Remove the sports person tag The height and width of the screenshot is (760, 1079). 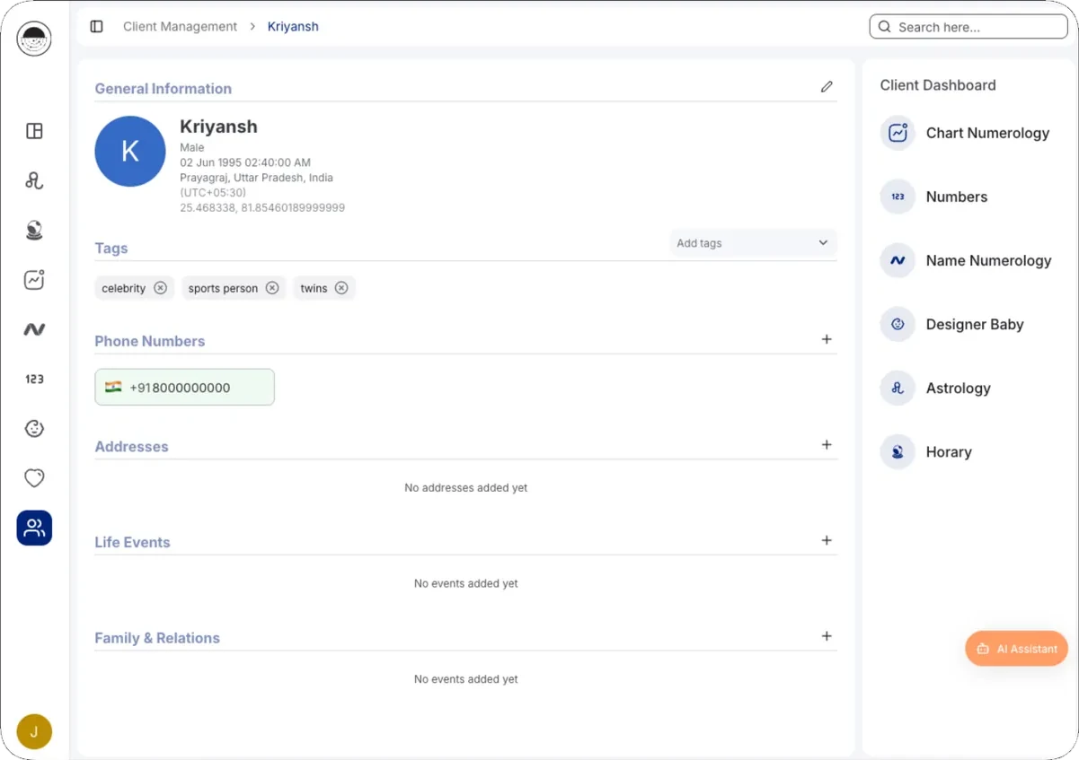[x=272, y=288]
